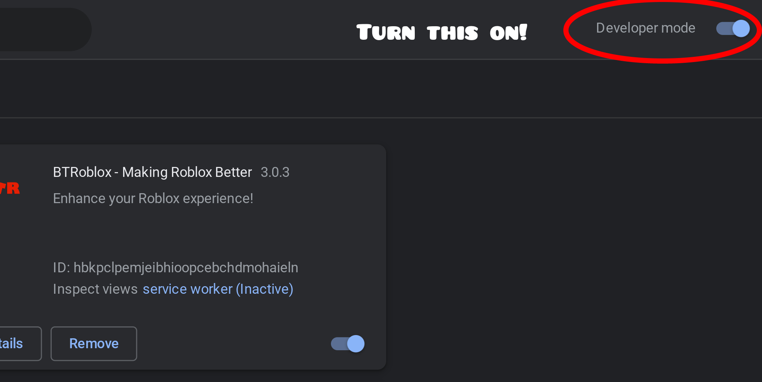Click the ID: prefix label
Screen dimensions: 762x382
(62, 268)
